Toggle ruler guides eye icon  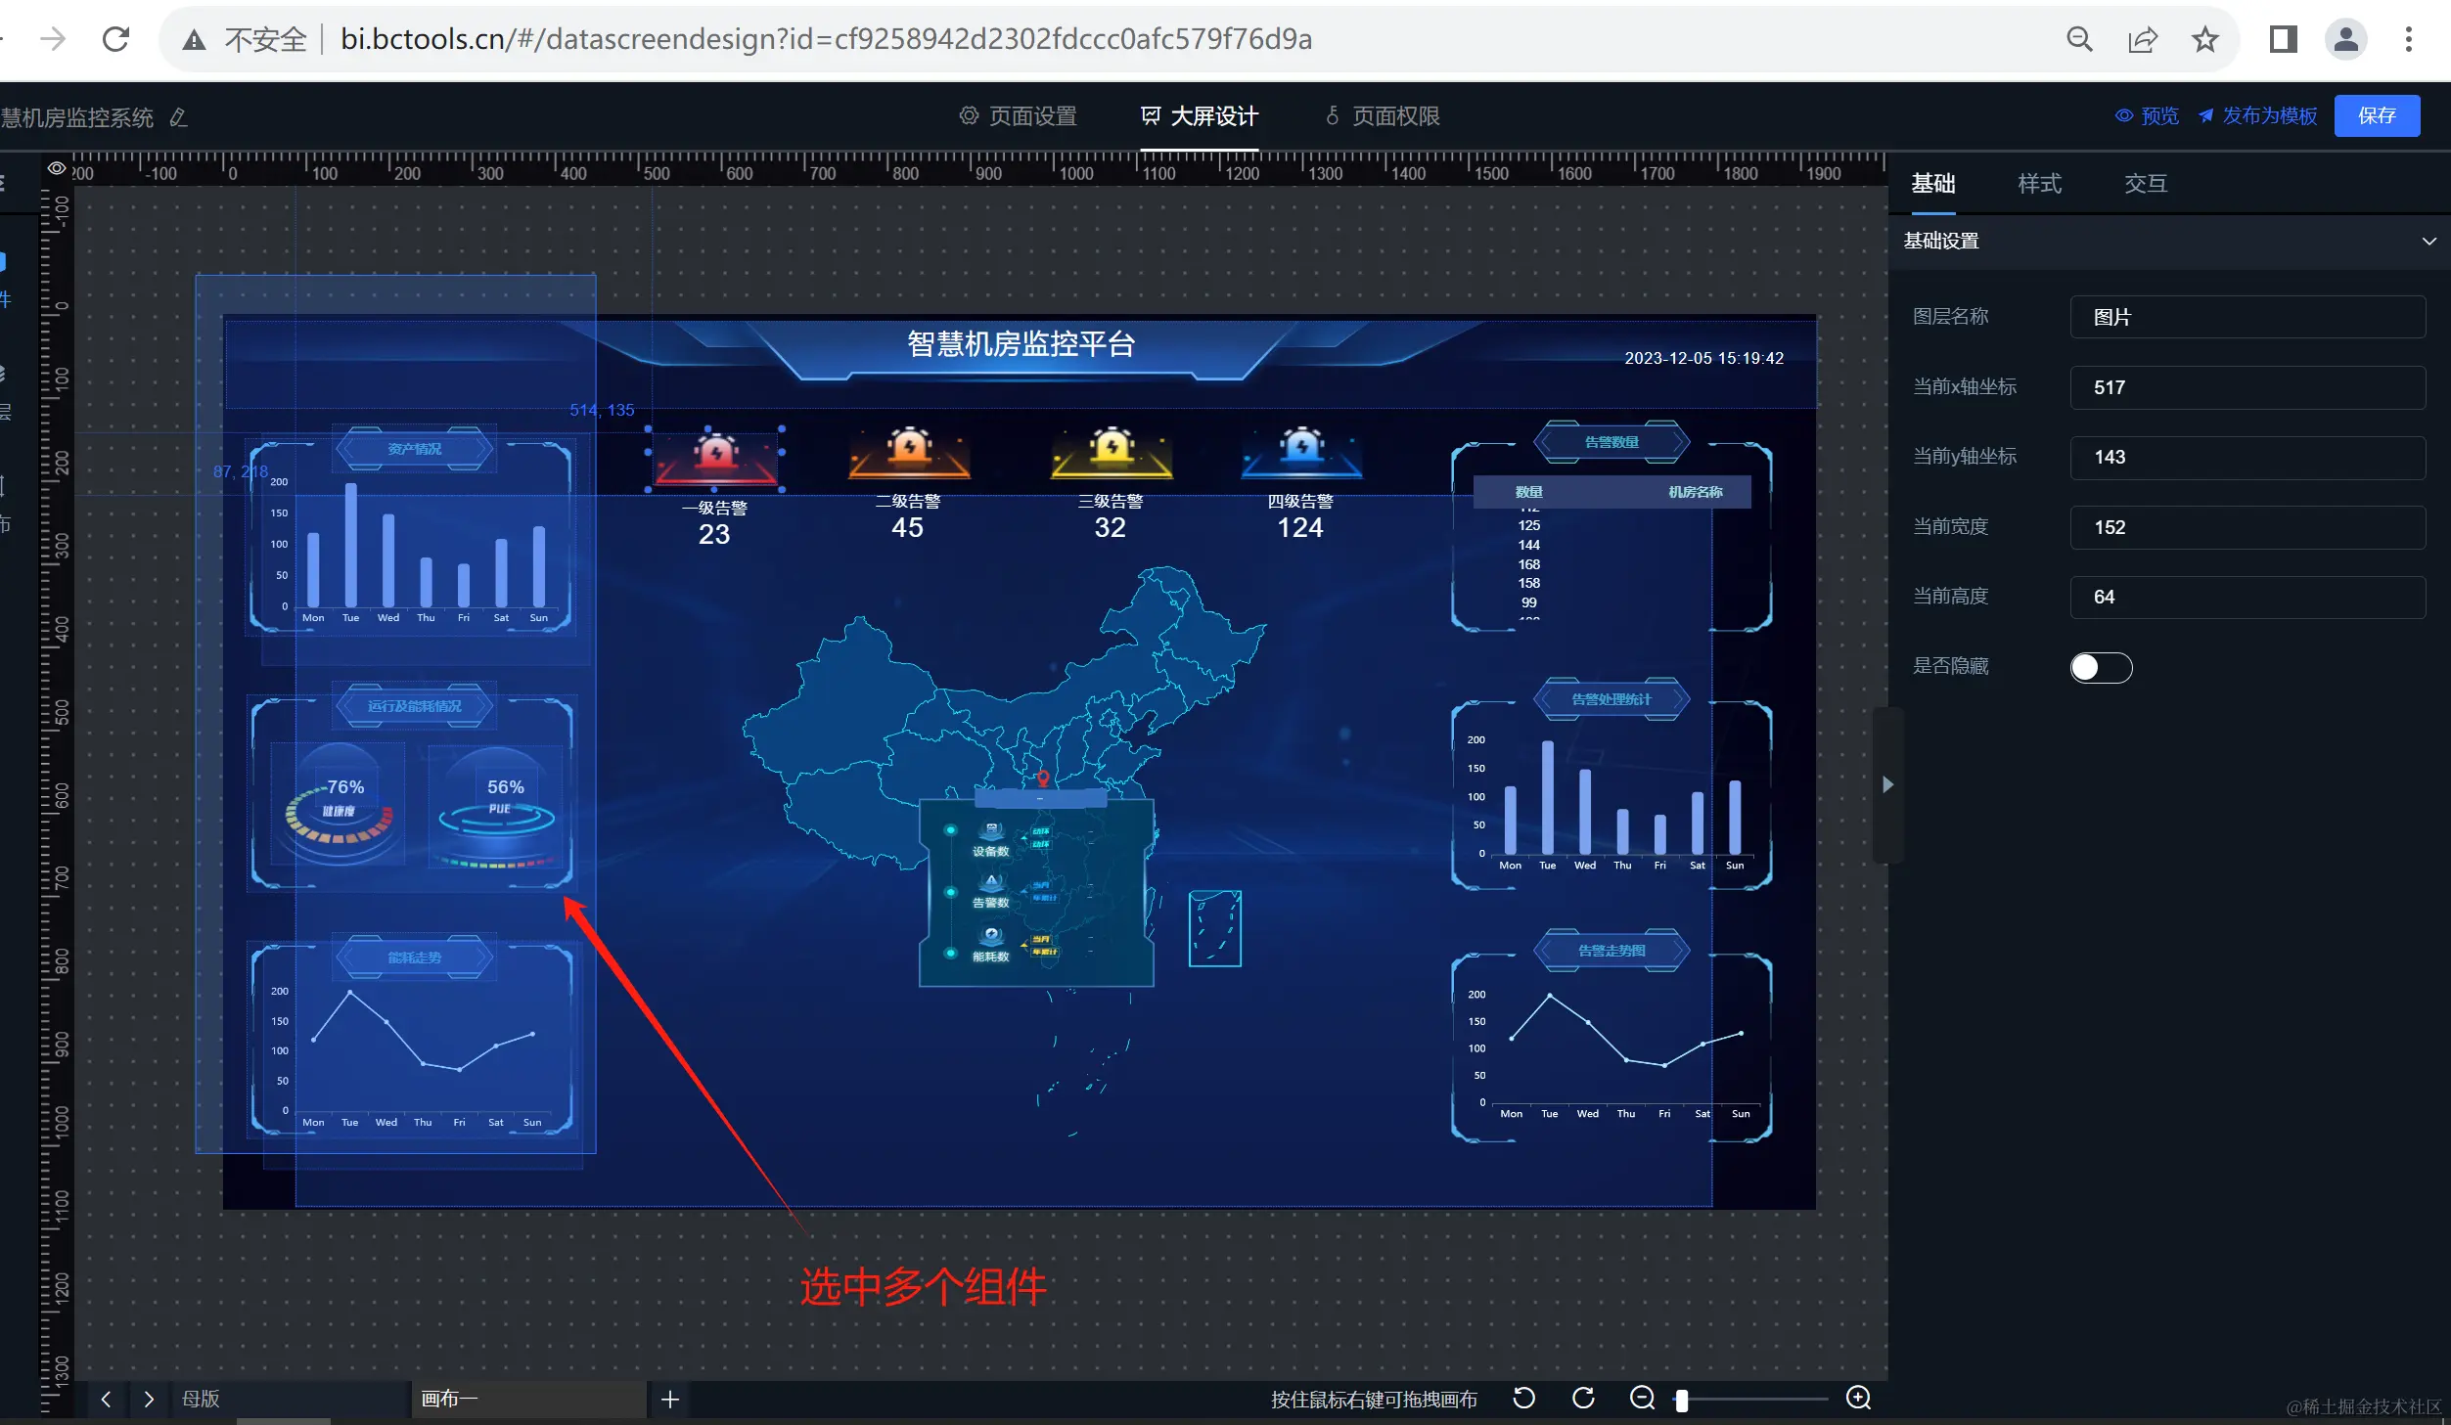(57, 168)
